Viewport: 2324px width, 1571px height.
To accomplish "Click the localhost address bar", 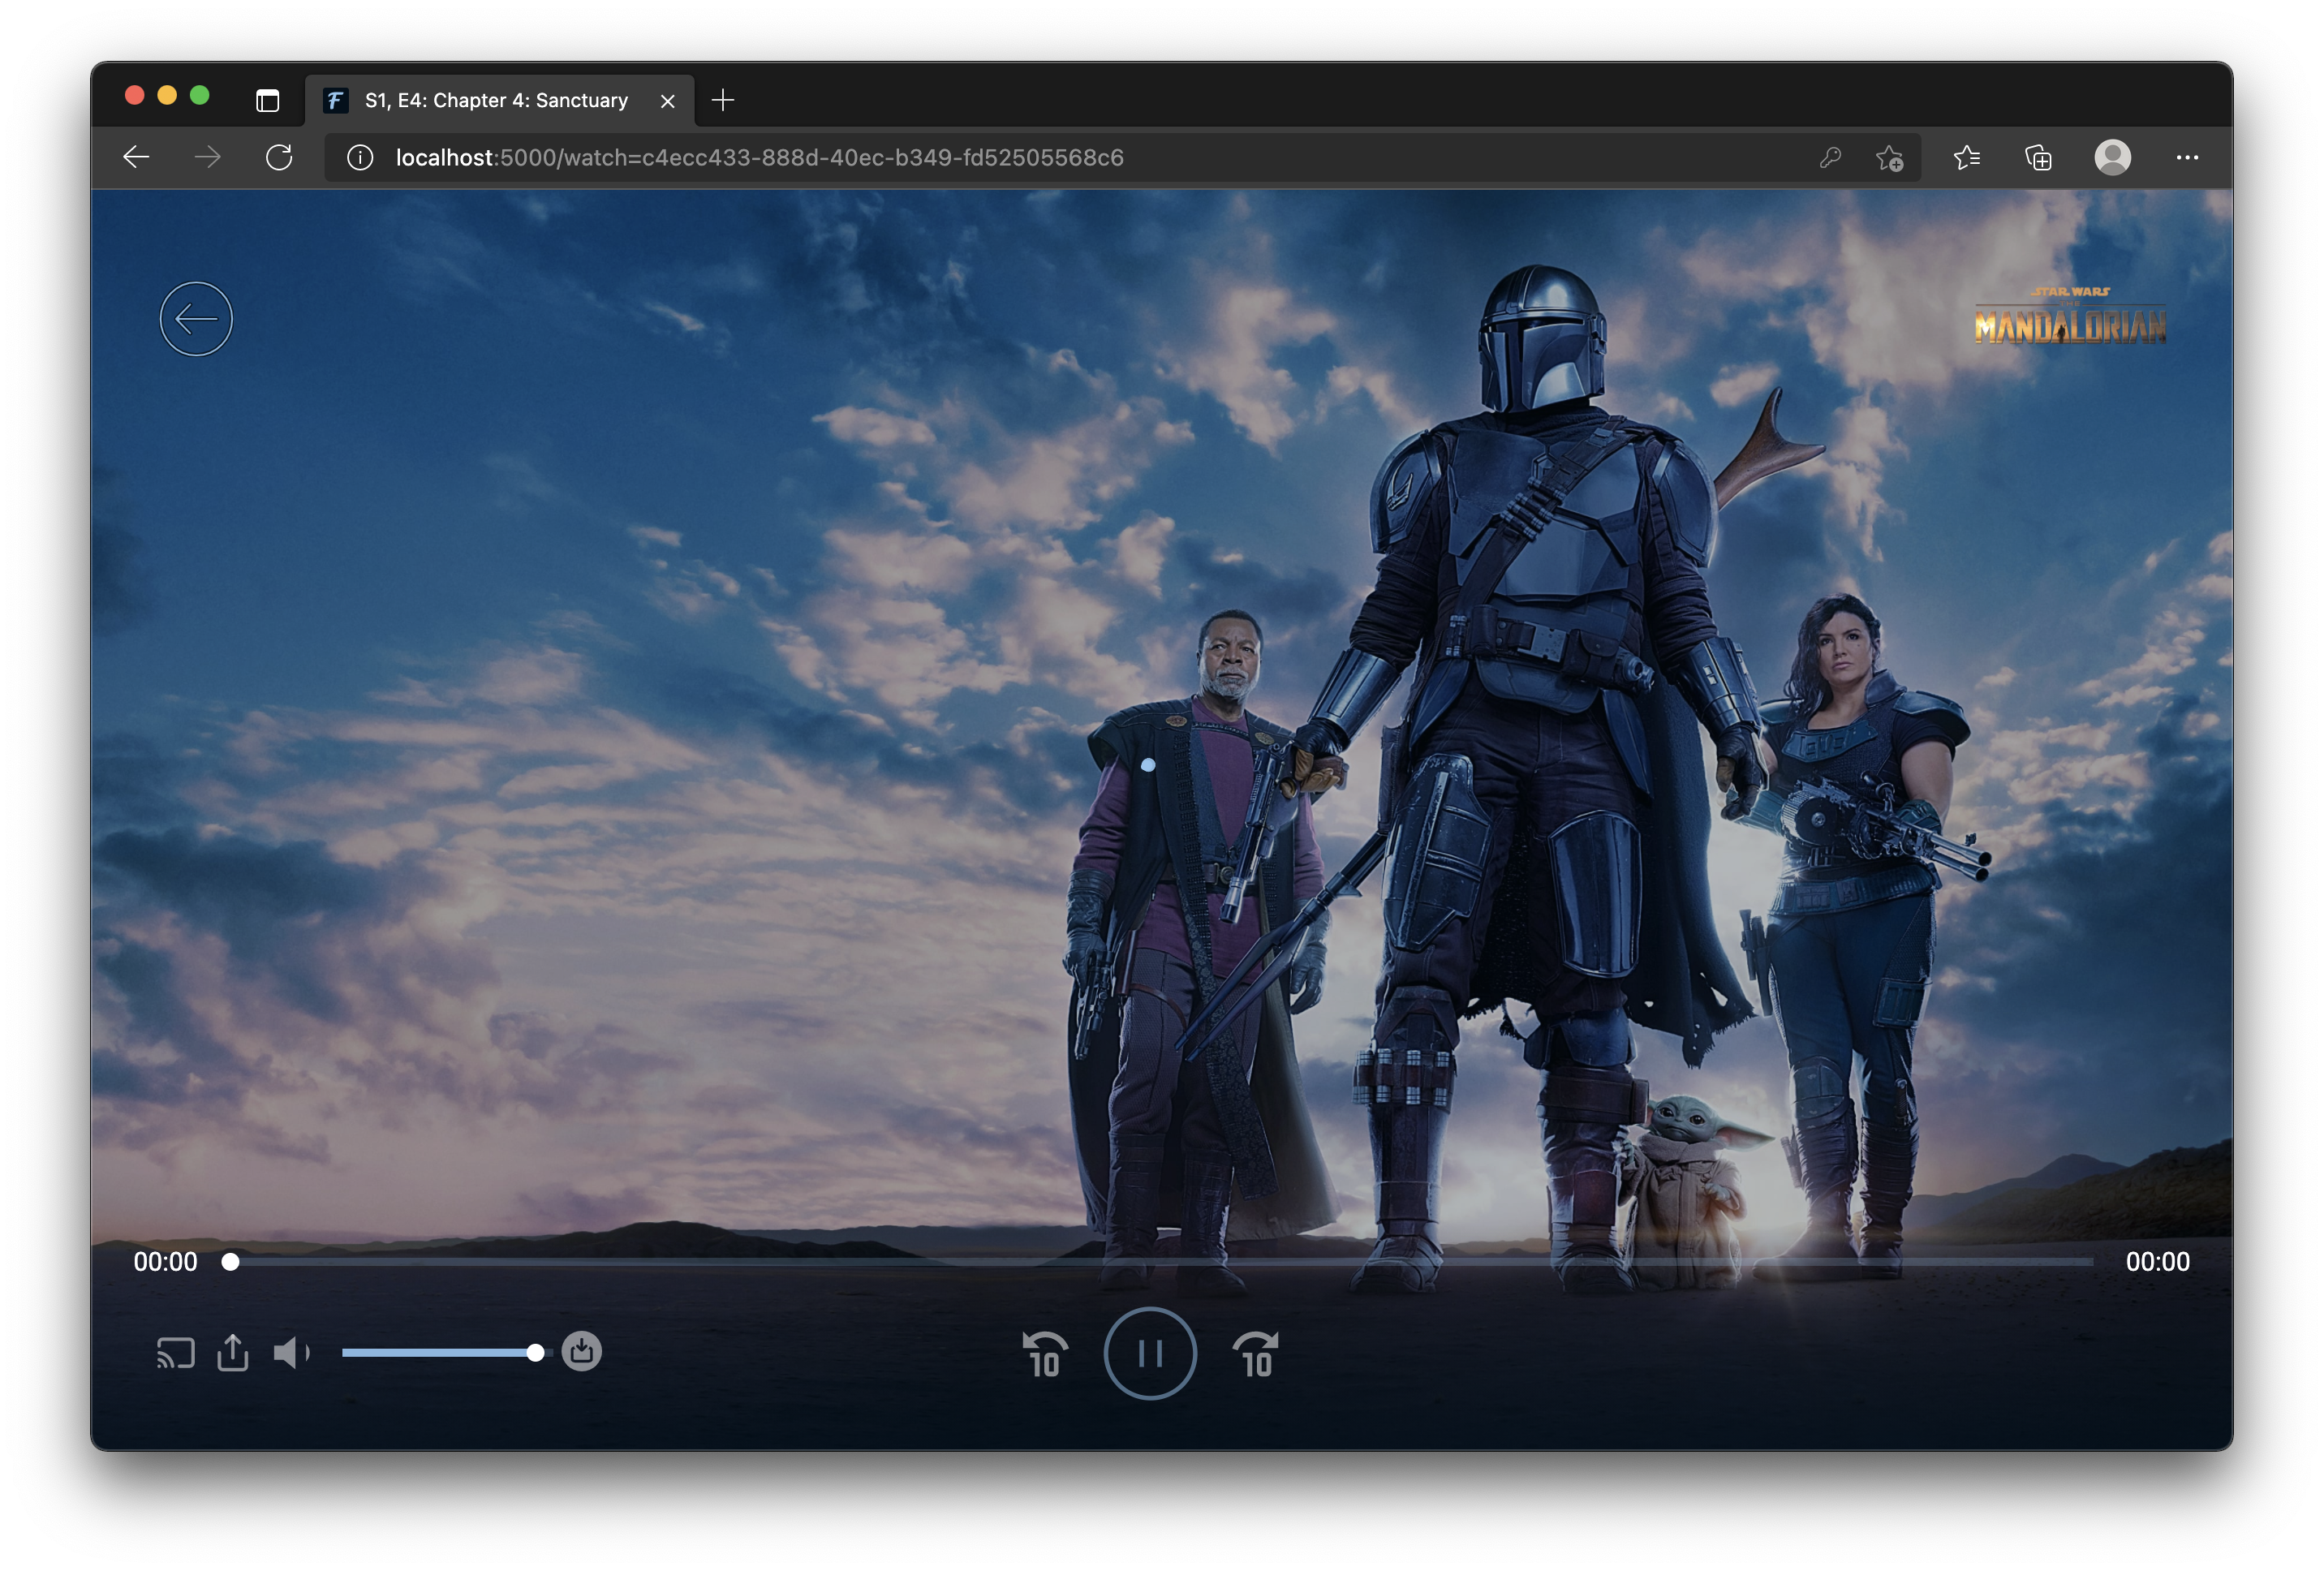I will click(x=760, y=158).
